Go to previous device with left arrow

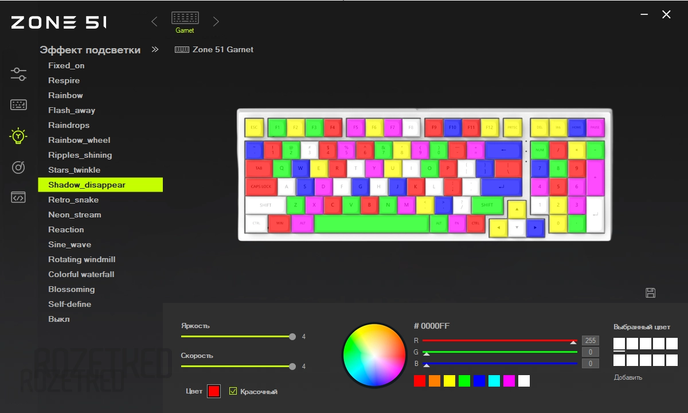pos(154,21)
